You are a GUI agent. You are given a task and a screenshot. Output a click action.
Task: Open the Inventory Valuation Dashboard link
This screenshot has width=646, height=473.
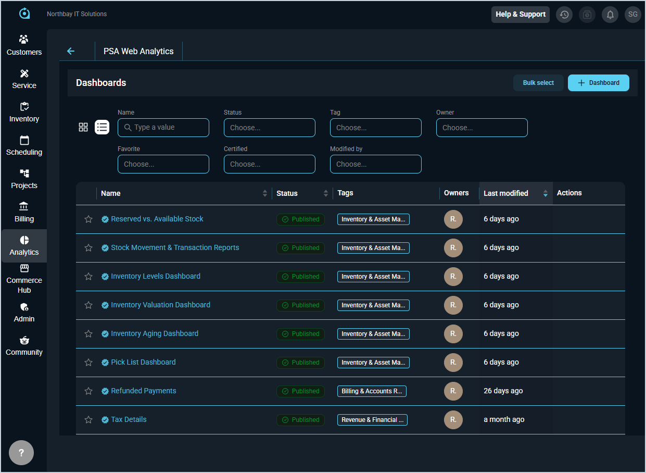point(160,305)
